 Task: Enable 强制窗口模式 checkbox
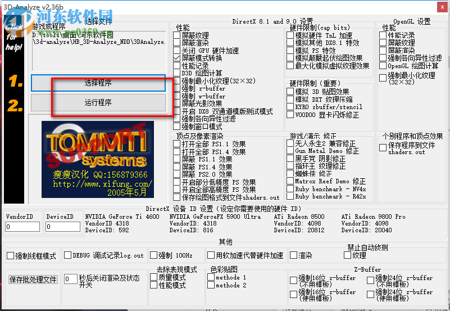(177, 127)
